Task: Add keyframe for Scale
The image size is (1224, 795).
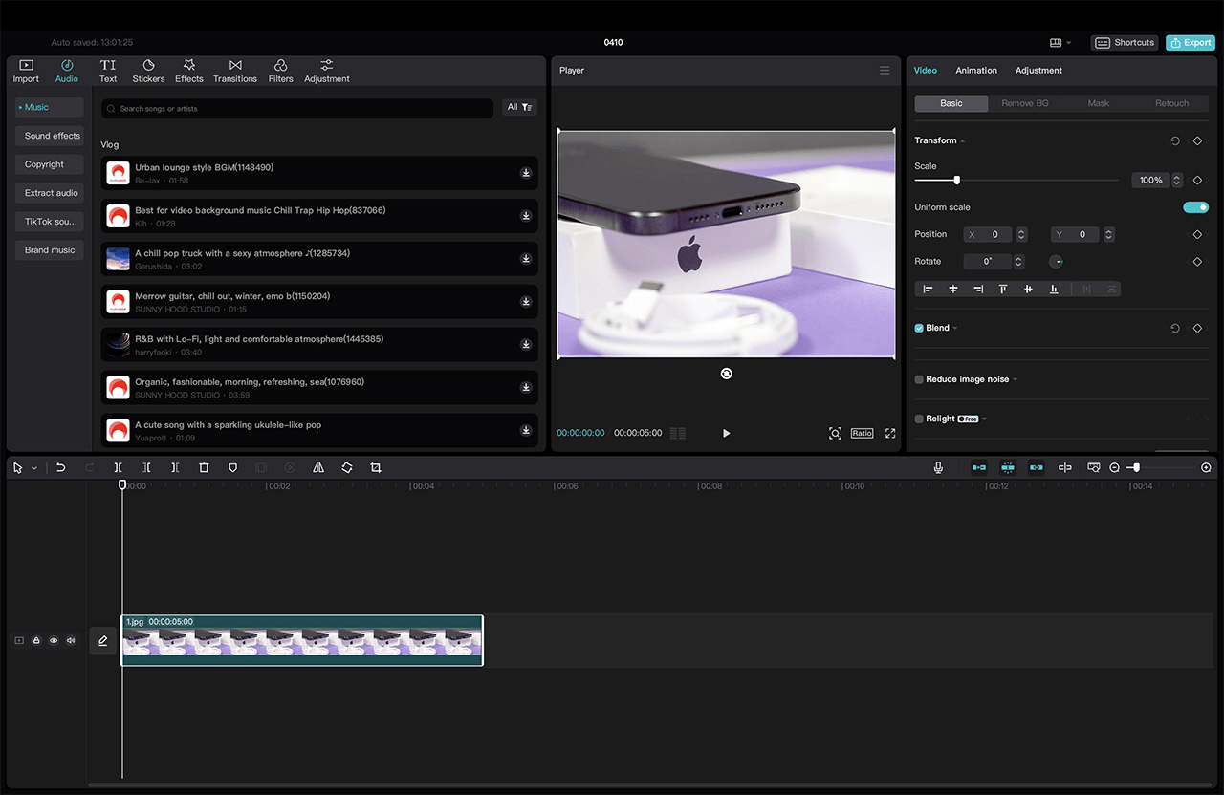Action: click(x=1197, y=180)
